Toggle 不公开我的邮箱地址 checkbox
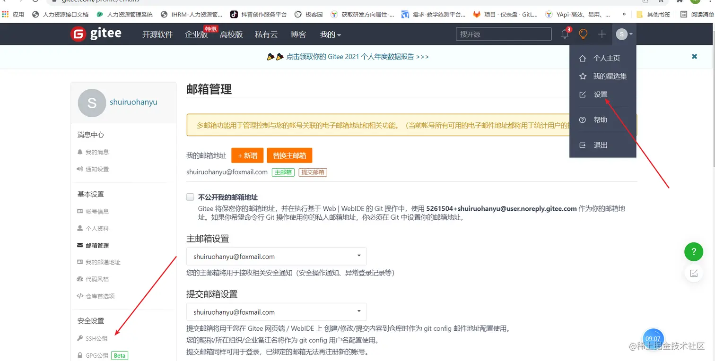 190,197
